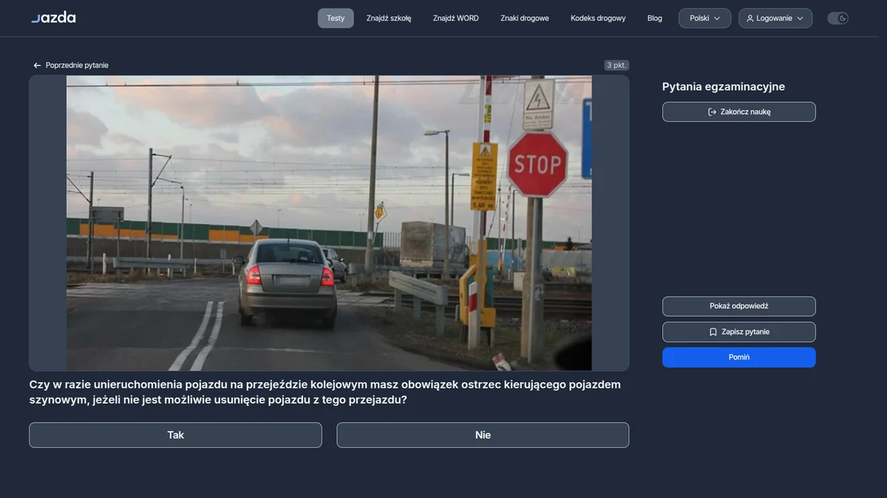This screenshot has height=498, width=887.
Task: Reveal answer with Pokaż odpowiedź
Action: [x=739, y=306]
